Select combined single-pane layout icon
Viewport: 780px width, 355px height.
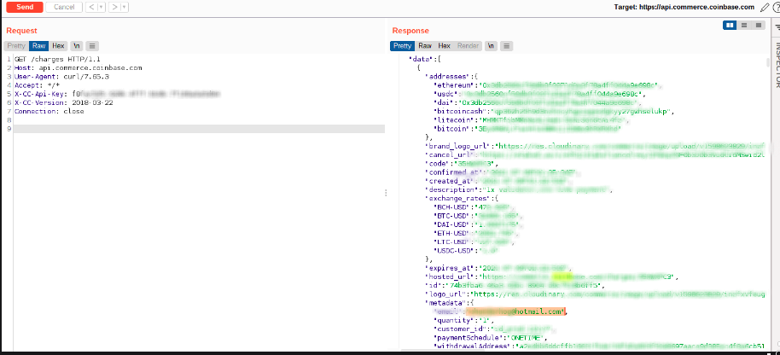[x=759, y=25]
